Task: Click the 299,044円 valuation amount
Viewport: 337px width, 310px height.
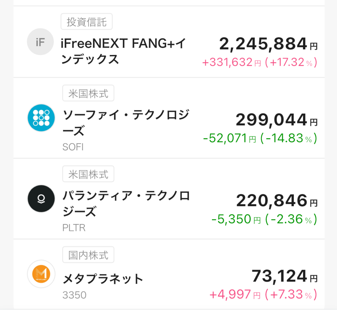Action: [276, 120]
